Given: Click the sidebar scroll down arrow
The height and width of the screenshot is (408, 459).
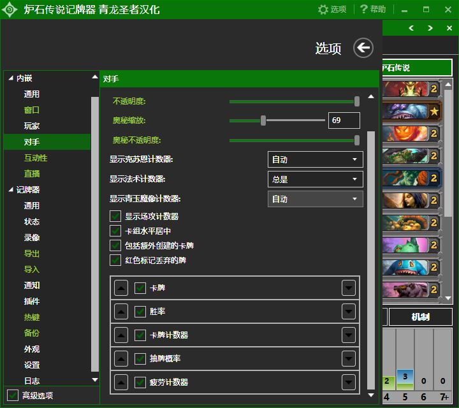Looking at the screenshot, I should (x=95, y=379).
